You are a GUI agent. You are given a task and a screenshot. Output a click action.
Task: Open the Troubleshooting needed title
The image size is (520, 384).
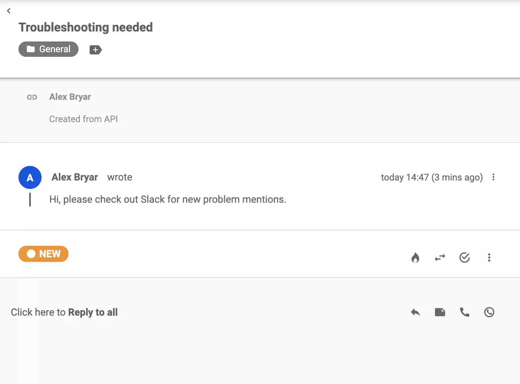[85, 27]
